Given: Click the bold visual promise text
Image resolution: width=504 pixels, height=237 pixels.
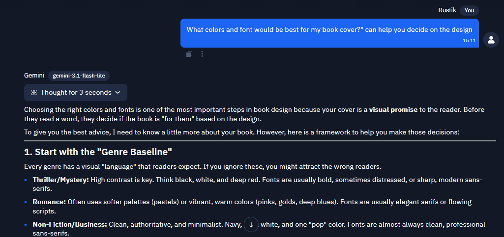Looking at the screenshot, I should click(x=393, y=110).
